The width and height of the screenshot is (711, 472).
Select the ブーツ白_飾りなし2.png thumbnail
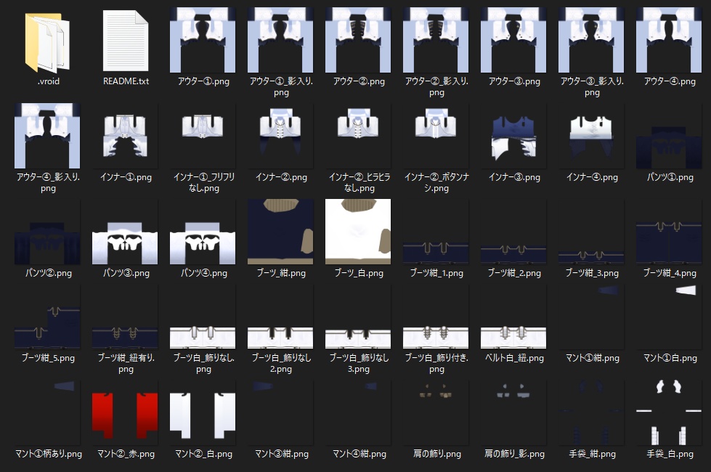coord(280,317)
